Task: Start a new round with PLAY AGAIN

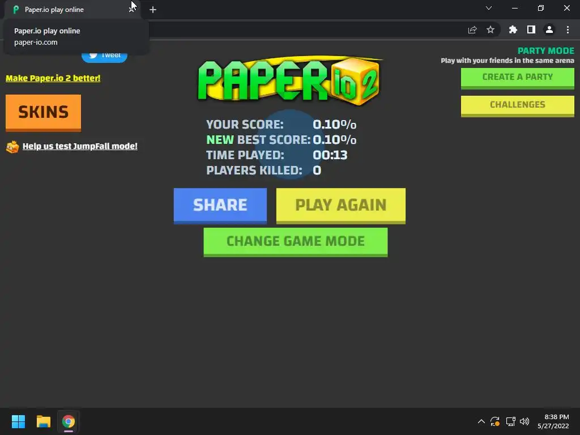Action: 340,206
